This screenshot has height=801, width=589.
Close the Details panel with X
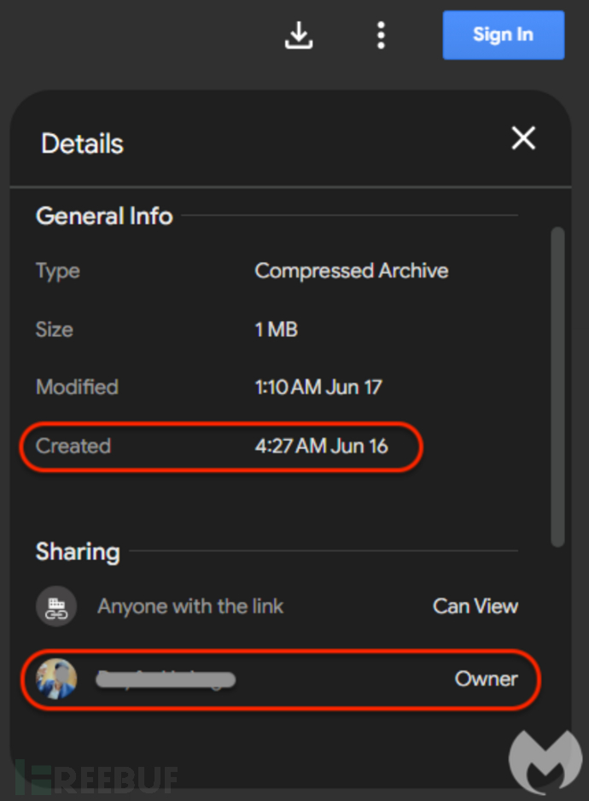point(522,138)
